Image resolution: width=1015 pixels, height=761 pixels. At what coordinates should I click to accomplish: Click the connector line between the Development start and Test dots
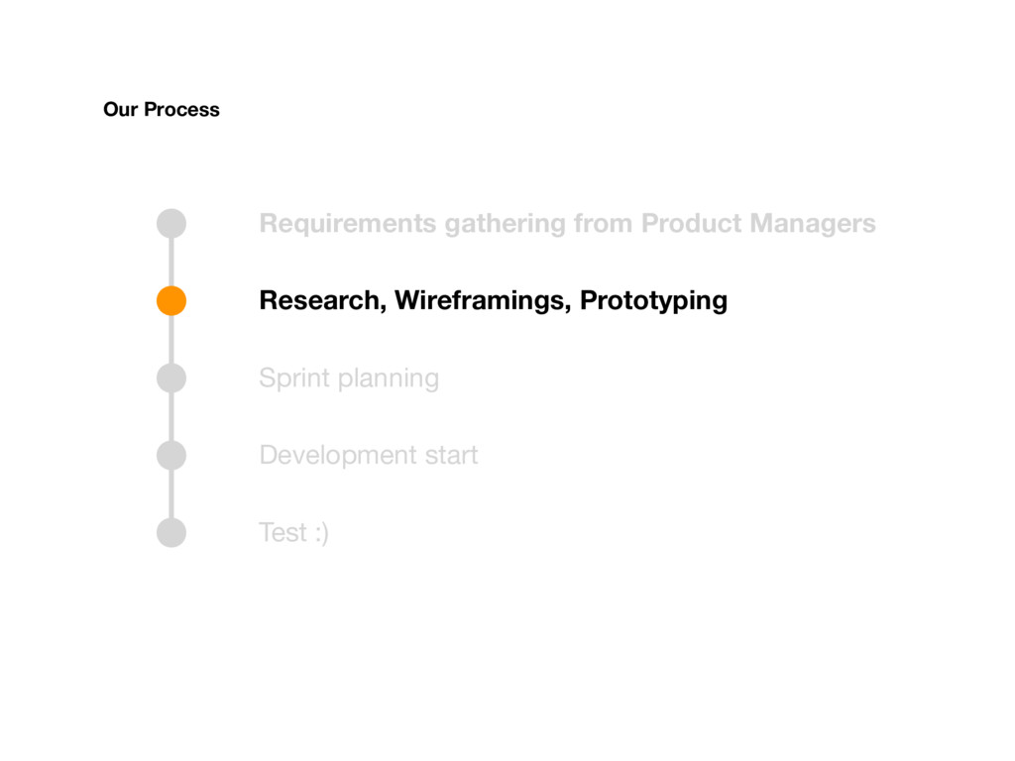pos(171,493)
